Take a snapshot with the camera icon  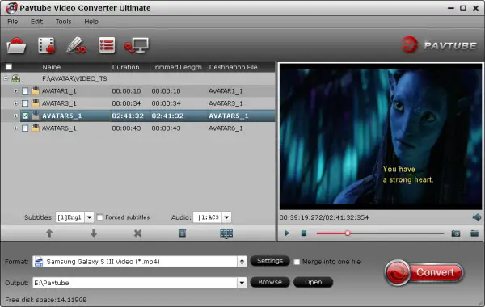coord(456,233)
